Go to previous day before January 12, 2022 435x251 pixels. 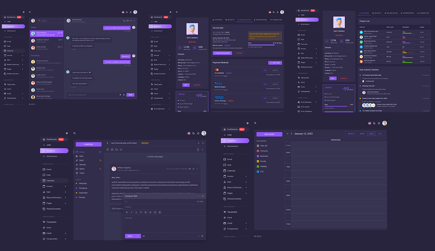(x=287, y=134)
